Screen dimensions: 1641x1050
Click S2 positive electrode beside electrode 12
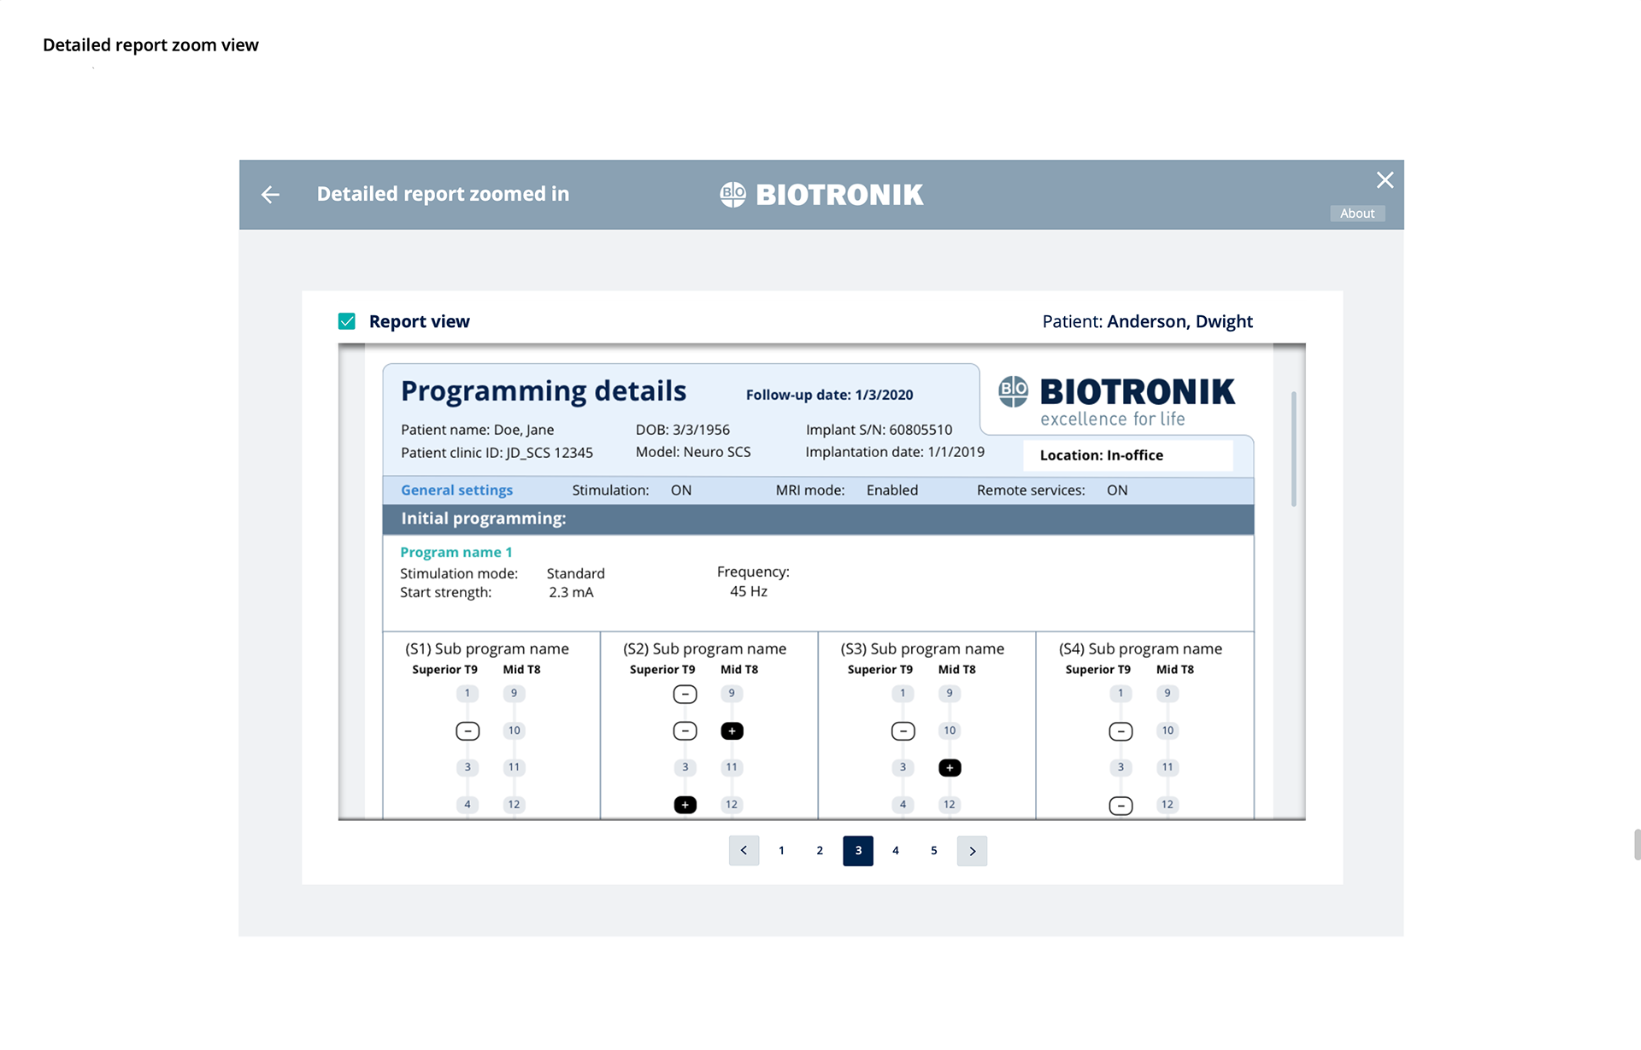click(x=685, y=805)
